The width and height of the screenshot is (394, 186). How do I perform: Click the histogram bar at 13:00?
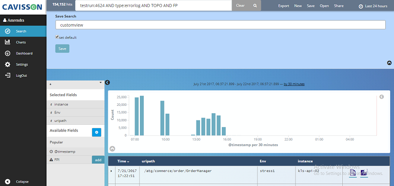[x=198, y=128]
